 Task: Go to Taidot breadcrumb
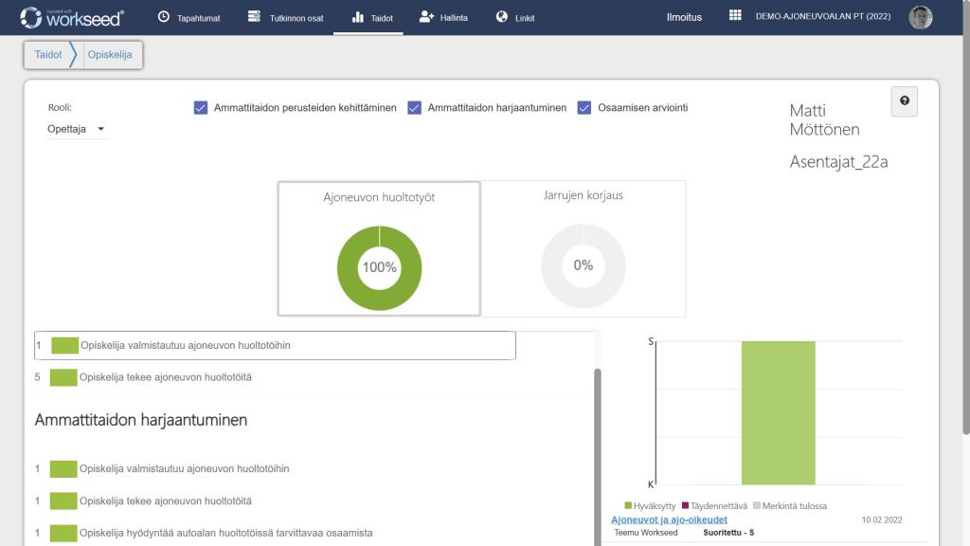[48, 55]
